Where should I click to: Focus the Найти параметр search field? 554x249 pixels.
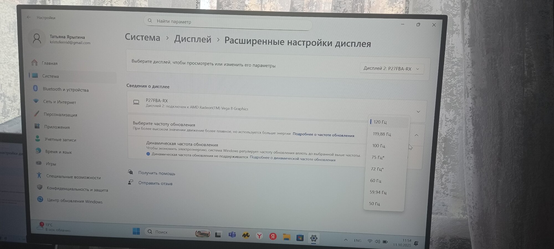(x=229, y=23)
